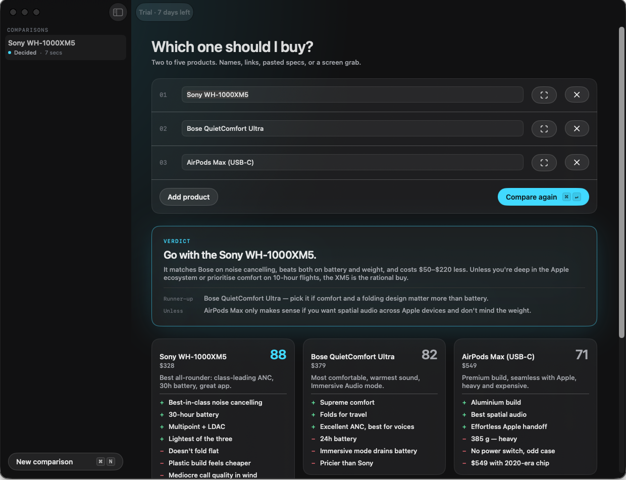
Task: Click Pricier than Sony con
Action: pyautogui.click(x=347, y=463)
